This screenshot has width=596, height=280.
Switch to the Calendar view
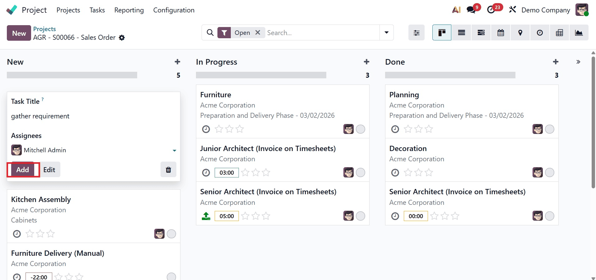click(501, 32)
